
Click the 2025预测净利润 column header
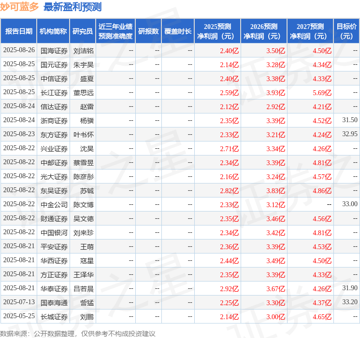tap(217, 31)
